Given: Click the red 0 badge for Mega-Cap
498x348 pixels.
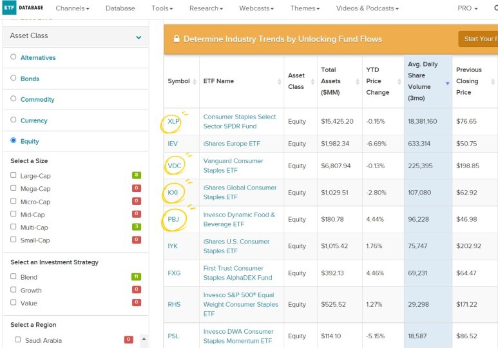Looking at the screenshot, I should pos(137,188).
